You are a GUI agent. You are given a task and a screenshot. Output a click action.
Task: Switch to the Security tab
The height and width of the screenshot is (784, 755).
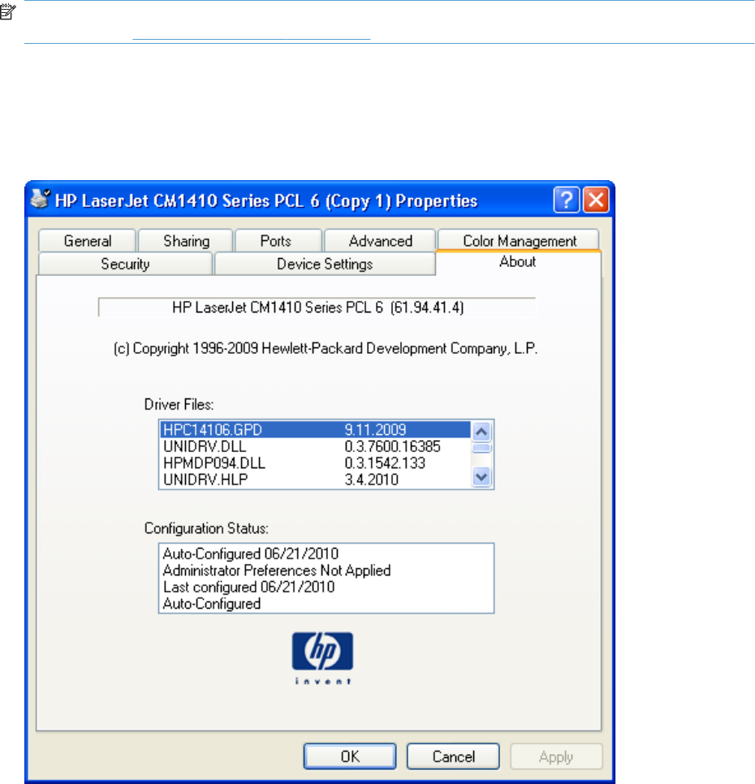125,264
